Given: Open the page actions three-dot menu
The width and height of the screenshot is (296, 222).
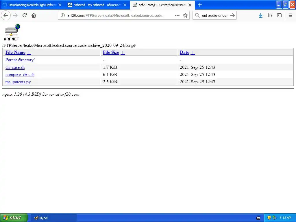Looking at the screenshot, I should tap(177, 16).
